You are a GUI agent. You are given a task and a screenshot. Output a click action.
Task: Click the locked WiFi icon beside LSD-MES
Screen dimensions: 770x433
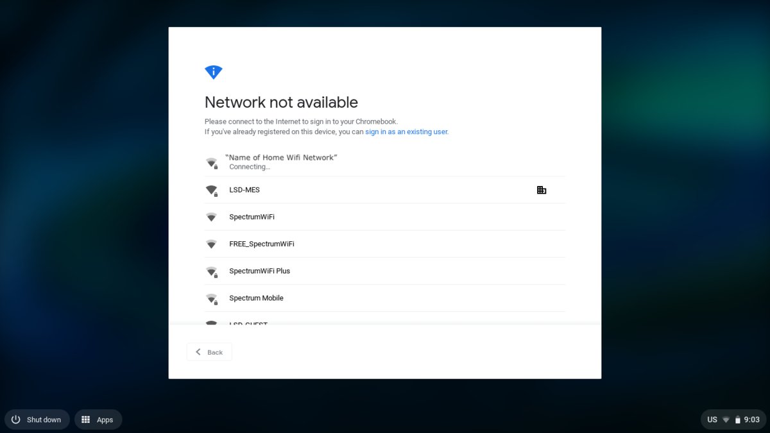(212, 191)
